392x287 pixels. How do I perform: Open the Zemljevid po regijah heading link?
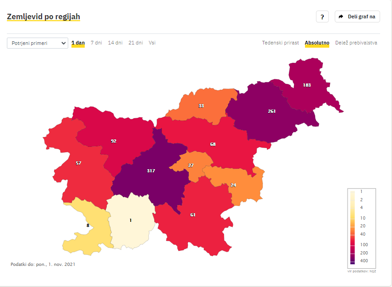[44, 17]
